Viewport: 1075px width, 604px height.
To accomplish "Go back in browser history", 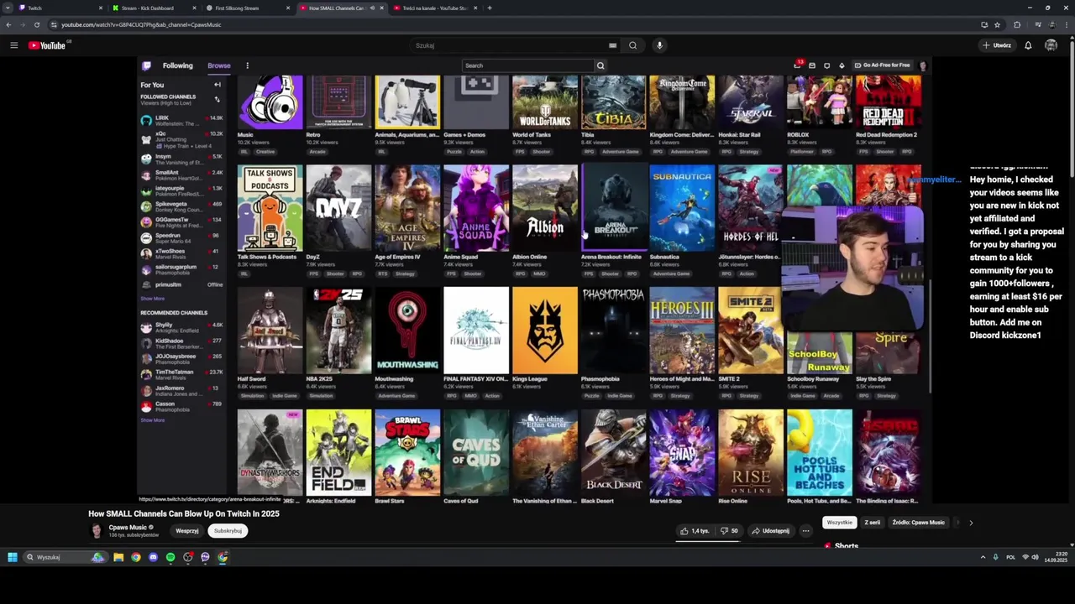I will tap(8, 24).
